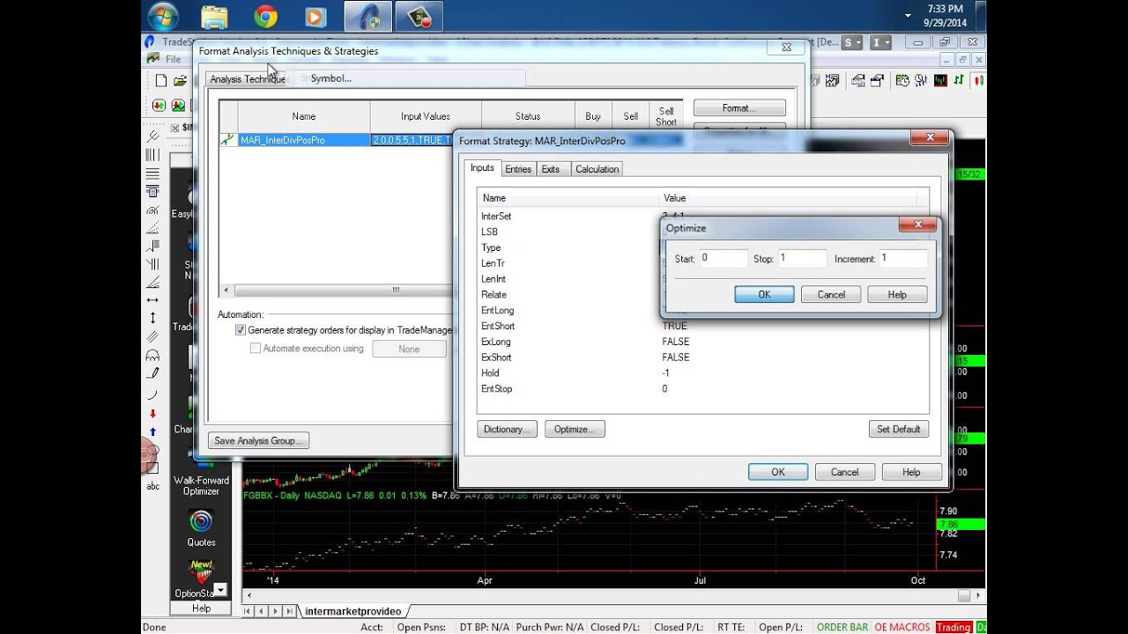The height and width of the screenshot is (634, 1128).
Task: Select the Hold input row
Action: pos(702,373)
